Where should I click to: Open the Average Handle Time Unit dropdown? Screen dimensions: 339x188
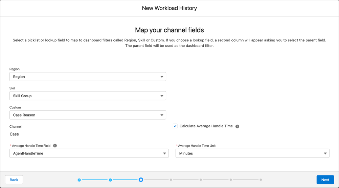pos(252,153)
